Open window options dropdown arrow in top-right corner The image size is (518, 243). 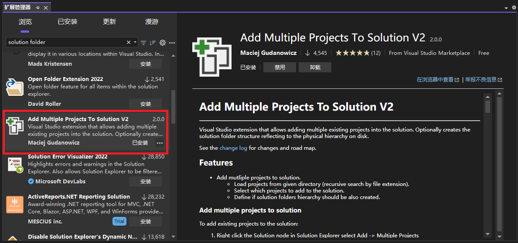tap(506, 7)
